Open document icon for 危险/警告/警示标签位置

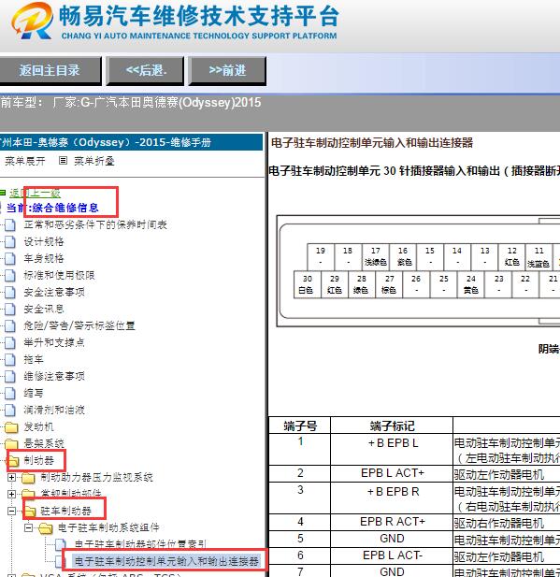pos(10,325)
